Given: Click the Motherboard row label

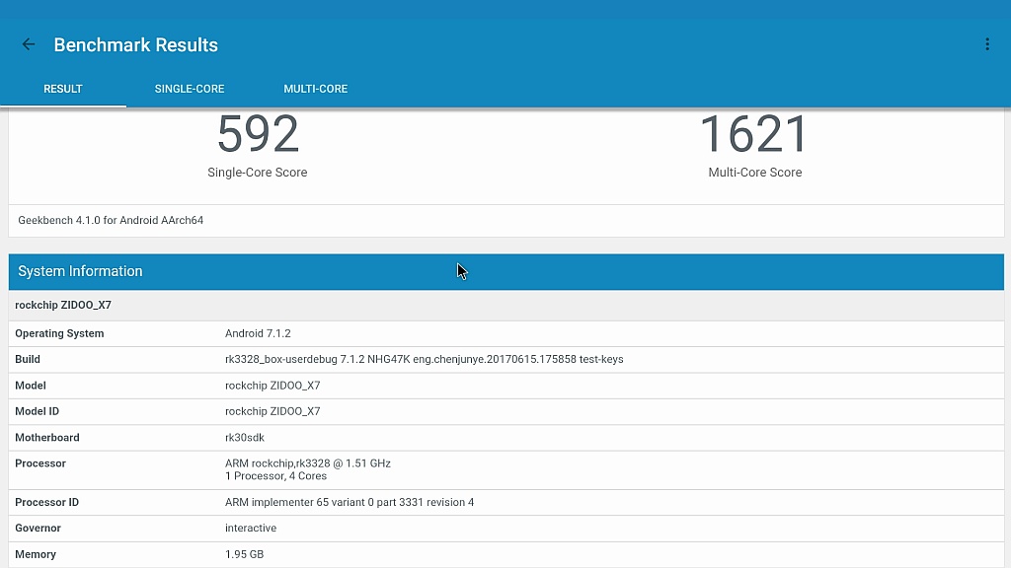Looking at the screenshot, I should click(47, 438).
